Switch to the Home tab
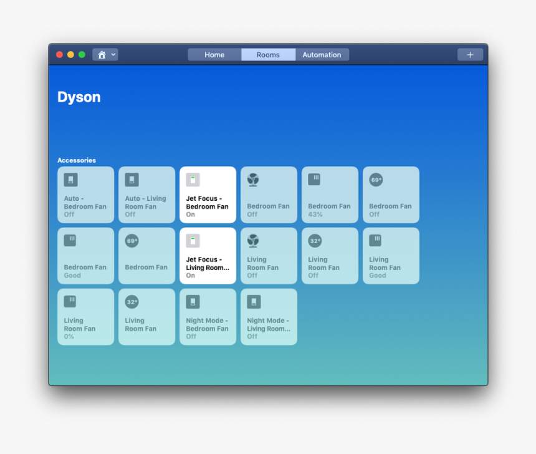This screenshot has width=536, height=454. pyautogui.click(x=214, y=54)
